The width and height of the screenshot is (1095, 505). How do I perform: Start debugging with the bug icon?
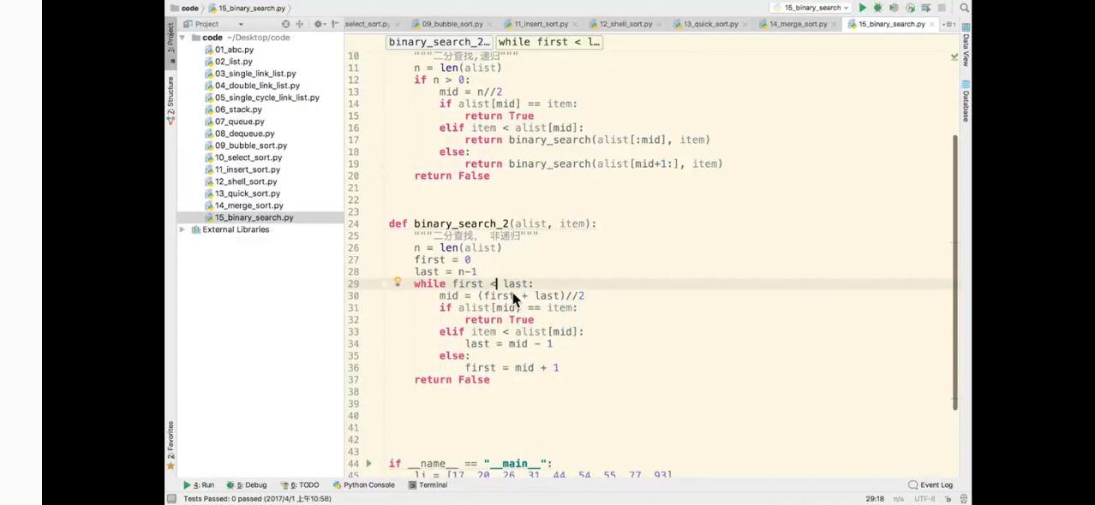(878, 8)
